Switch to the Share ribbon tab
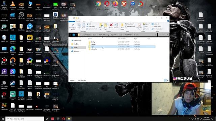This screenshot has width=216, height=121. [x=85, y=21]
